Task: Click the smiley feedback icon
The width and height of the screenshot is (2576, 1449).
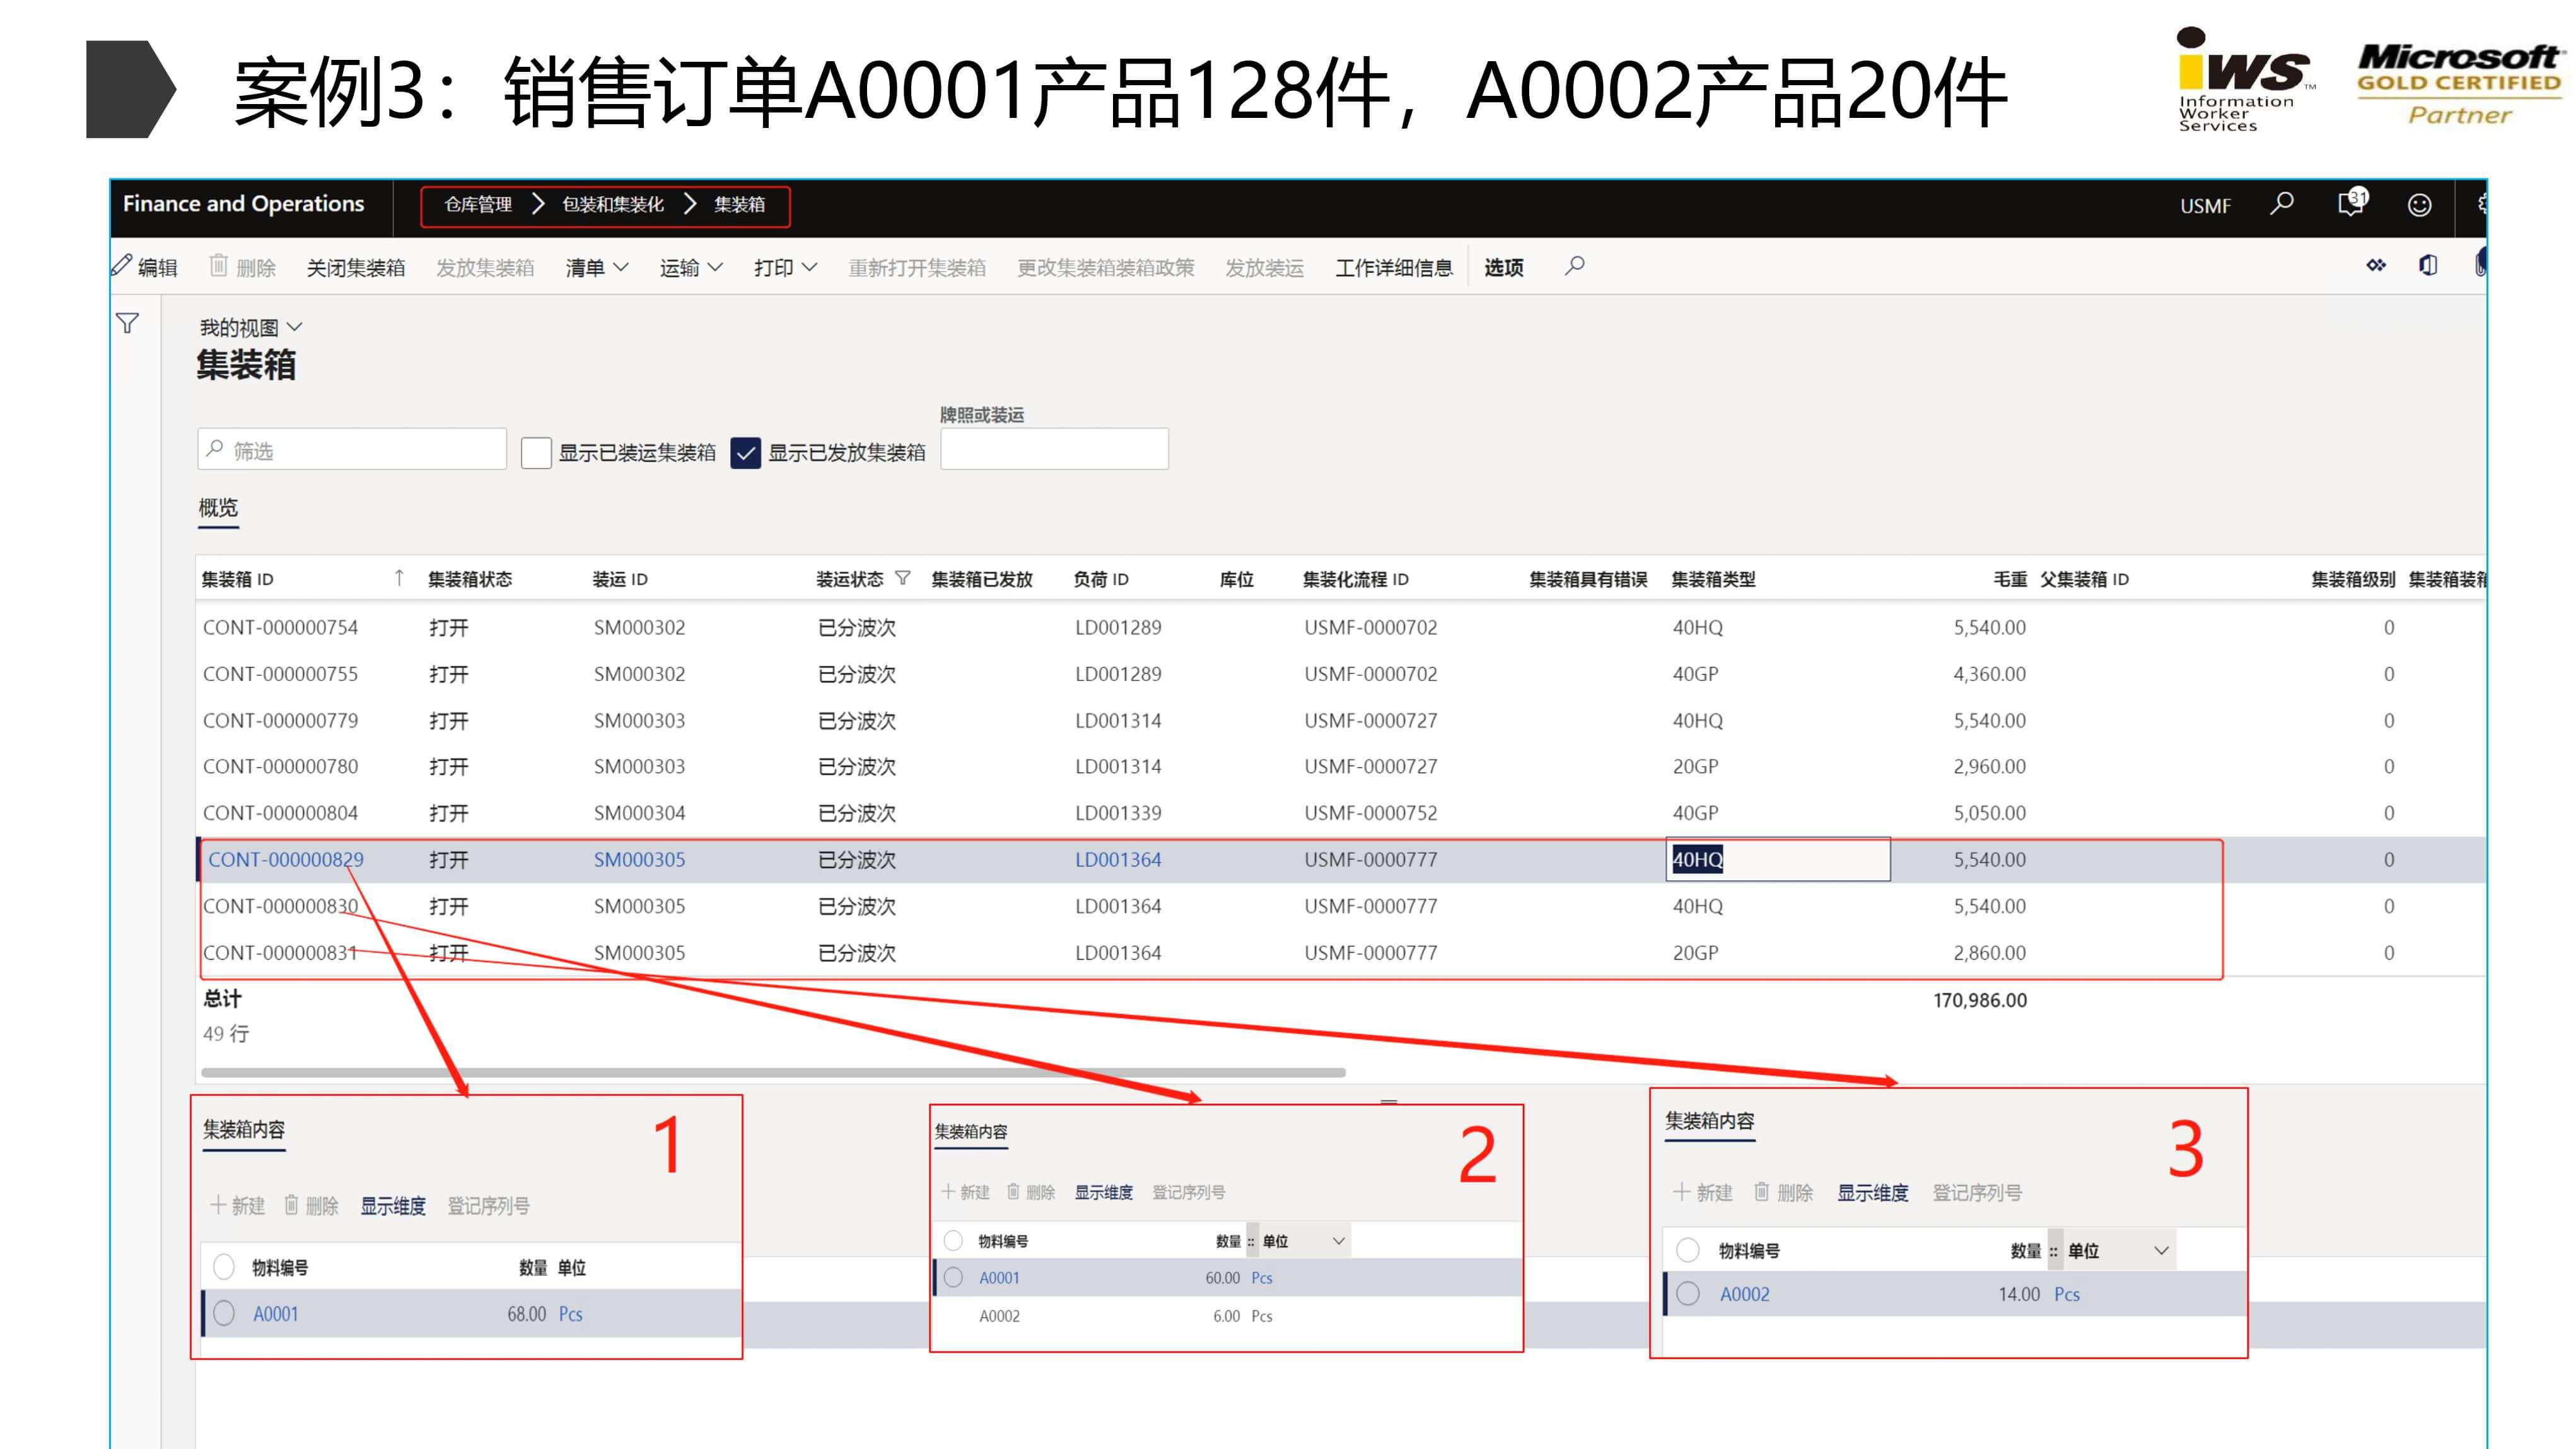Action: (2419, 205)
